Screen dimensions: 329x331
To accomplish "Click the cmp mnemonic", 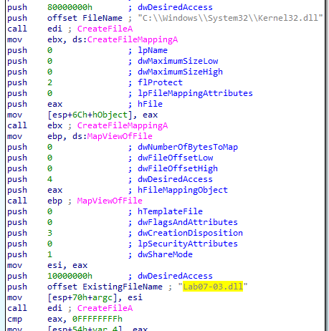I will click(x=14, y=319).
